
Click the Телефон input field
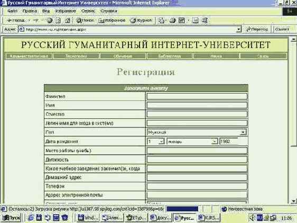click(x=197, y=186)
